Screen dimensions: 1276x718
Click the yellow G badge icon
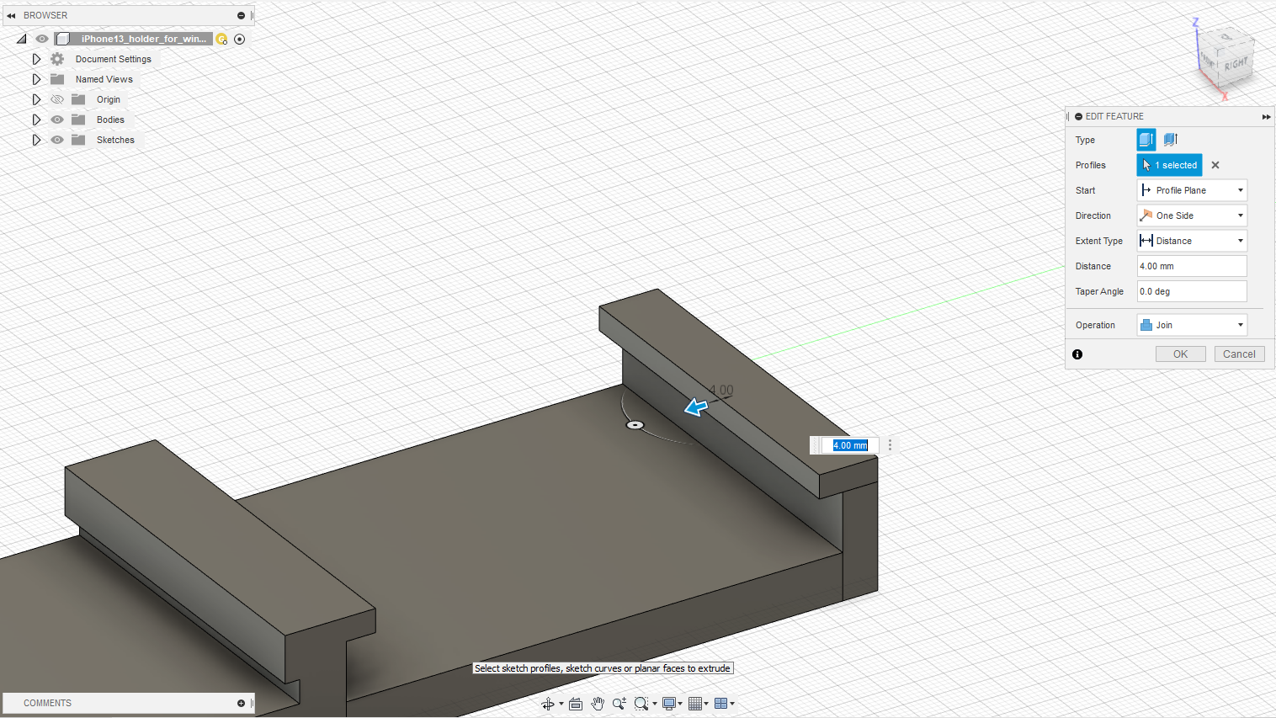(221, 39)
